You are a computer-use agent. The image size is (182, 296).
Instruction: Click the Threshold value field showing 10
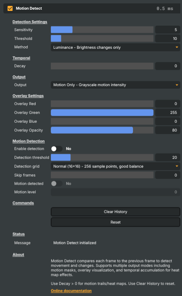(167, 39)
